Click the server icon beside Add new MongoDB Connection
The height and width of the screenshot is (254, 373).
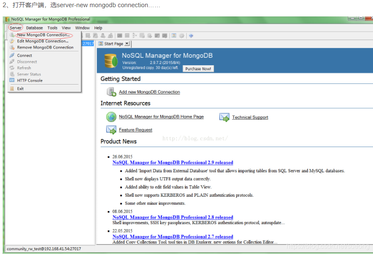click(x=111, y=92)
